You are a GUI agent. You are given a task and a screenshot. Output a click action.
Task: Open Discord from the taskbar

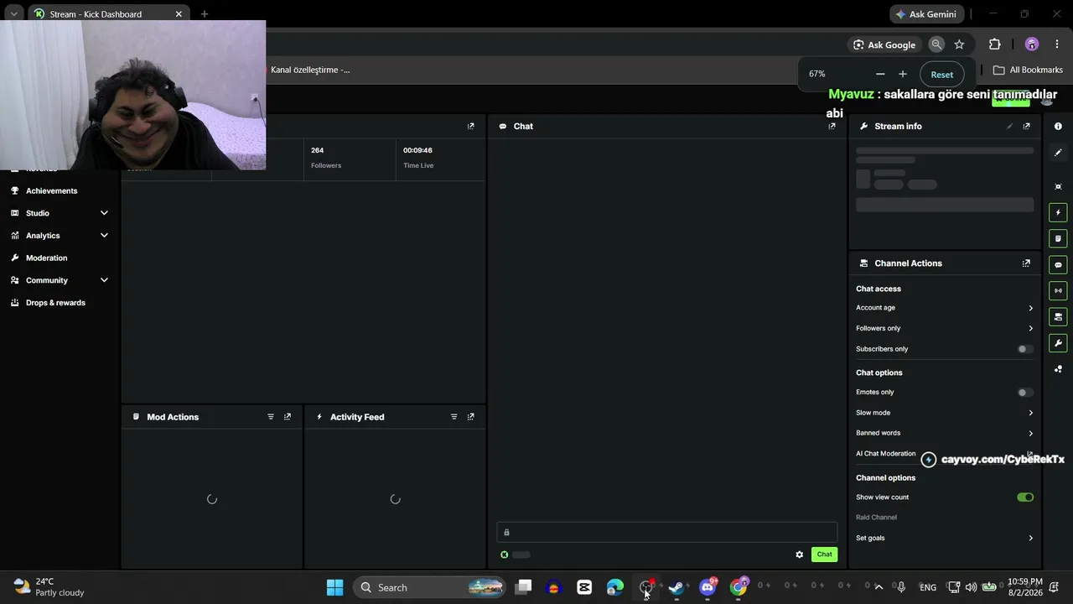pos(708,587)
